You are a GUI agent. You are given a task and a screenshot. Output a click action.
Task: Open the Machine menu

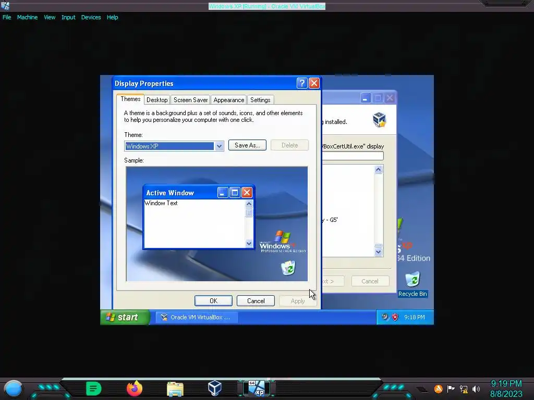[x=27, y=17]
